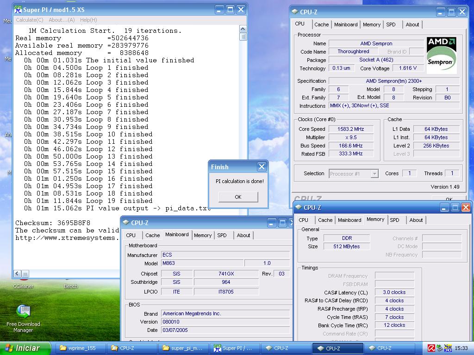Select SPD tab in CPU-Z Memory window
This screenshot has width=474, height=355.
coord(394,220)
